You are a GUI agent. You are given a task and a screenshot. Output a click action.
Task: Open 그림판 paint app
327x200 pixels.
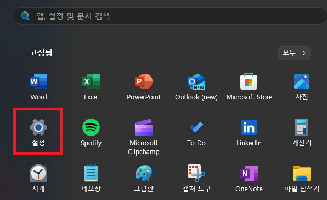point(144,178)
